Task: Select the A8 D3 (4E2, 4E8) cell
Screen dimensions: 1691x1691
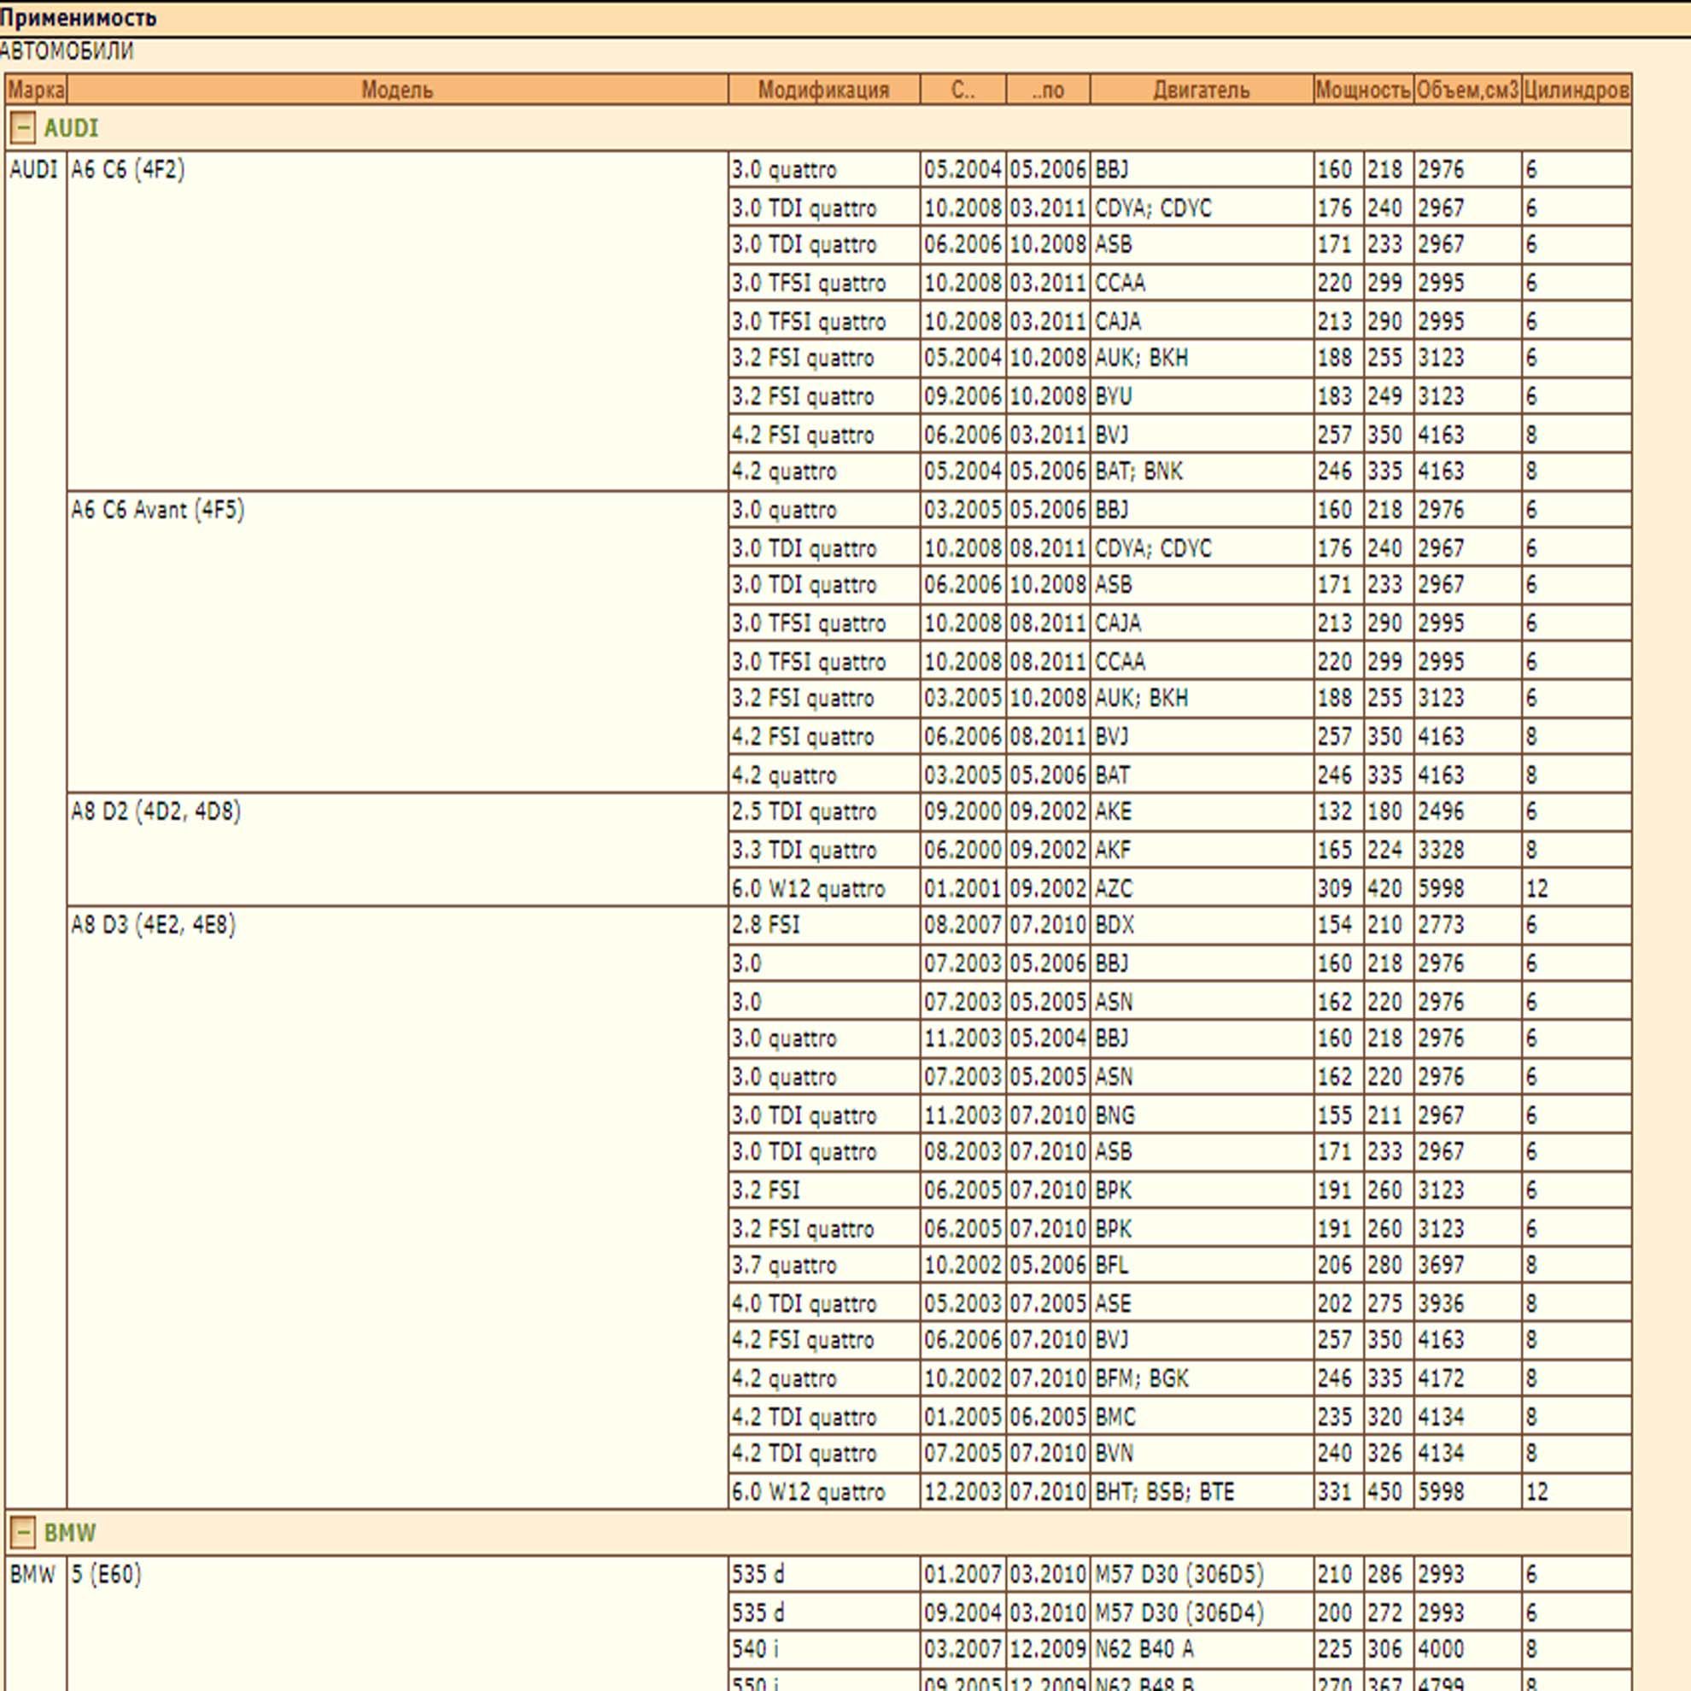Action: pyautogui.click(x=153, y=924)
